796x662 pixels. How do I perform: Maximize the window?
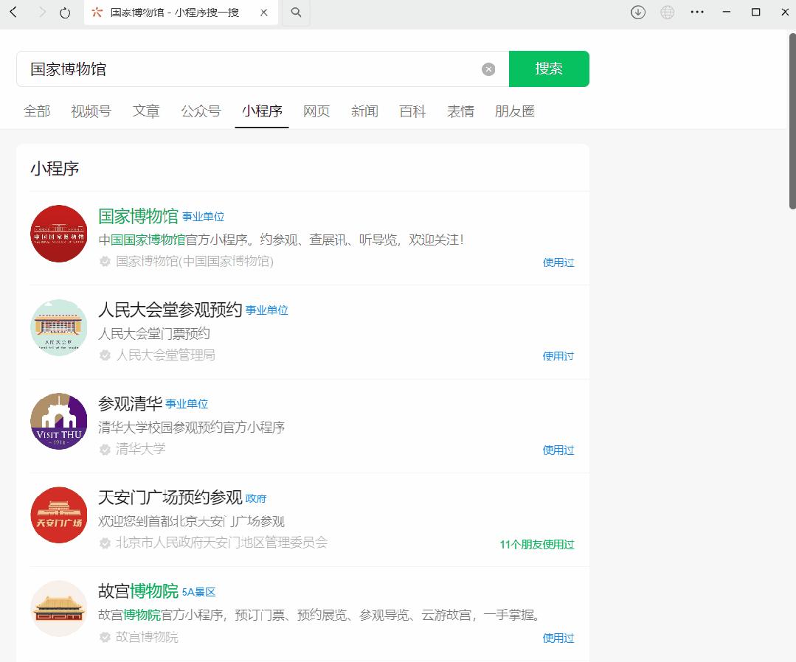point(756,13)
